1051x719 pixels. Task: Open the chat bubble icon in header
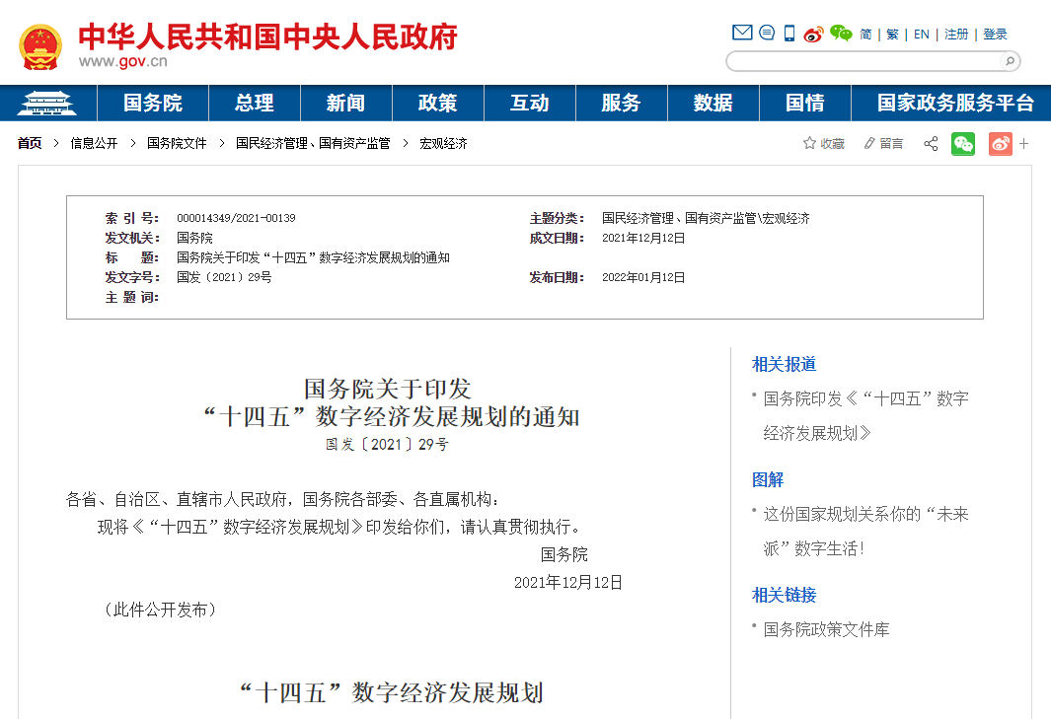(767, 33)
